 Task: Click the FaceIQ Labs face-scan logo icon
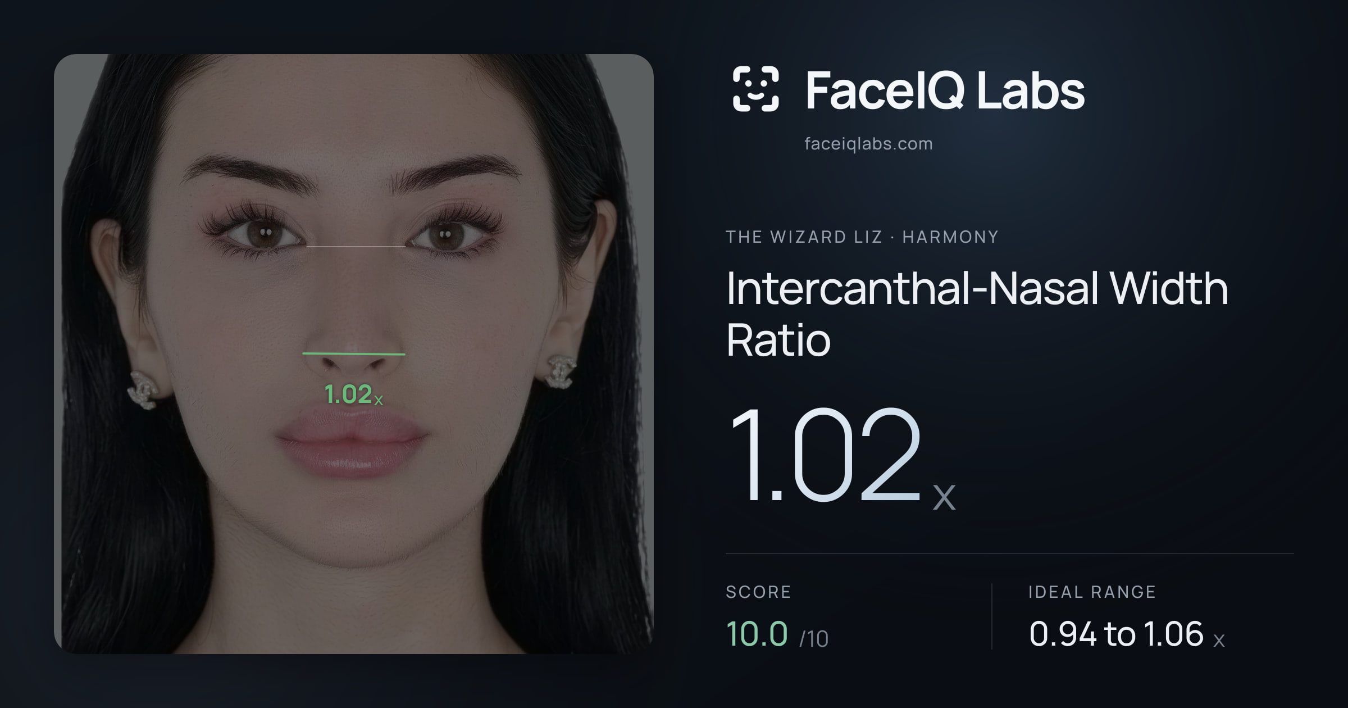click(756, 89)
